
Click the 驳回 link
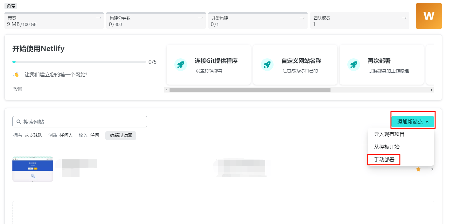coord(18,89)
